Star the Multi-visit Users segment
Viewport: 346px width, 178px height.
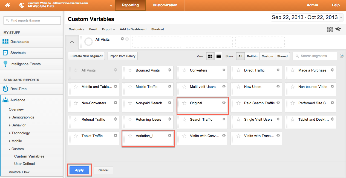point(184,87)
